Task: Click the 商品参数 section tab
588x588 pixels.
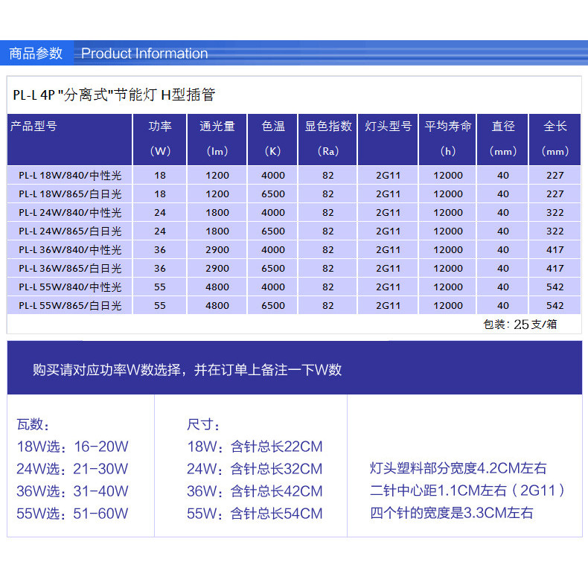Action: [x=35, y=54]
